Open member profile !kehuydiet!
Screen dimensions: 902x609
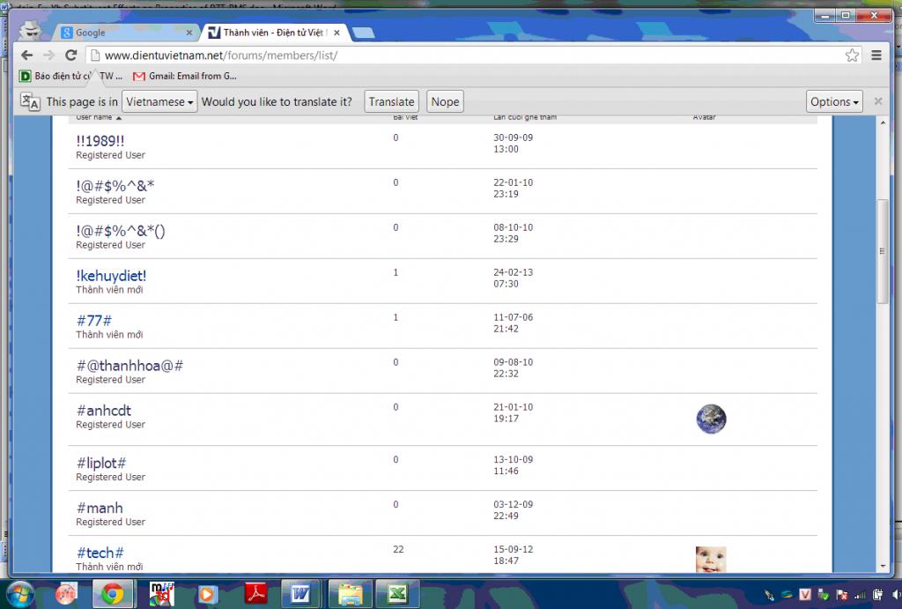pos(111,276)
